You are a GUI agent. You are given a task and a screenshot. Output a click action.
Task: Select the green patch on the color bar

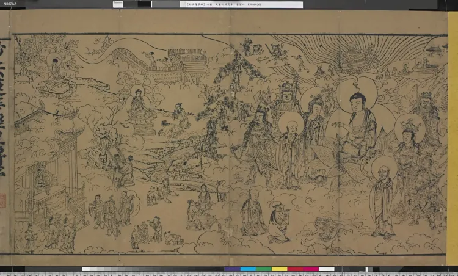(264, 269)
